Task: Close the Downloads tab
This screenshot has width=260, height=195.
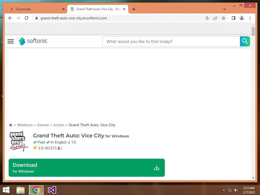Action: tap(63, 9)
